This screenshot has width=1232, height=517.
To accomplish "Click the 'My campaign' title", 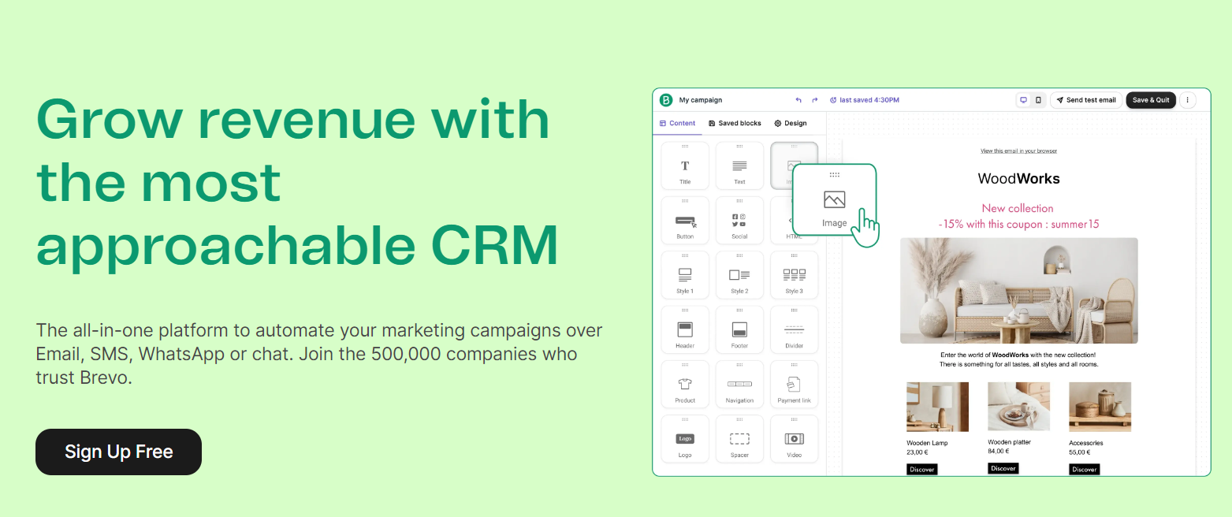I will pos(700,100).
